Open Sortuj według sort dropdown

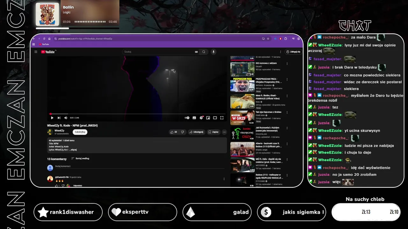coord(80,158)
